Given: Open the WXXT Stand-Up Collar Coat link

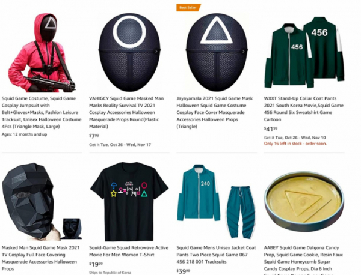Looking at the screenshot, I should point(304,109).
